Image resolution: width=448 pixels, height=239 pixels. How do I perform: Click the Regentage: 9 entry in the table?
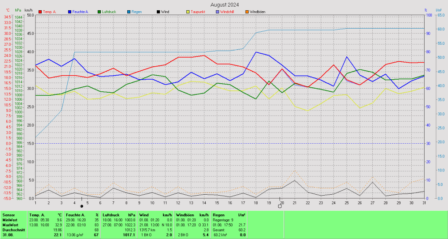[223, 220]
